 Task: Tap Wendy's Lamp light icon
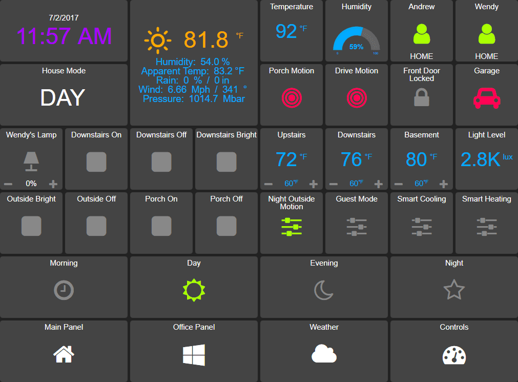click(31, 160)
